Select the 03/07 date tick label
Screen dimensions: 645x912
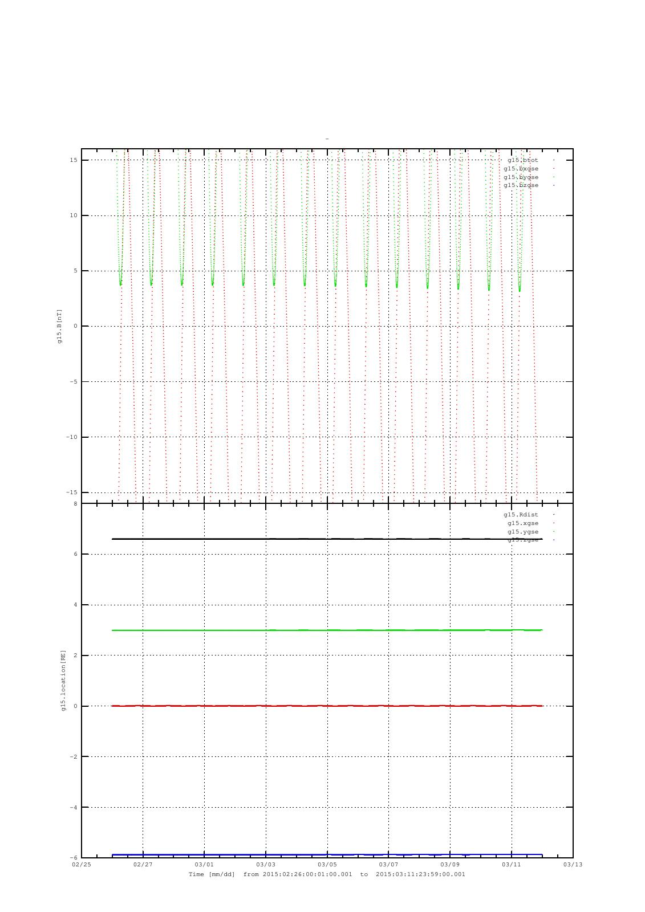[x=388, y=865]
